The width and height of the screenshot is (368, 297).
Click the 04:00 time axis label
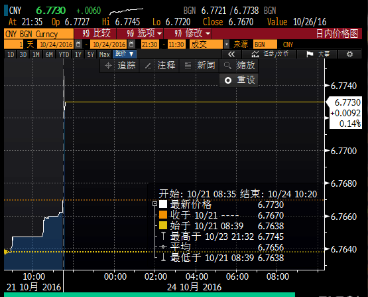point(197,276)
